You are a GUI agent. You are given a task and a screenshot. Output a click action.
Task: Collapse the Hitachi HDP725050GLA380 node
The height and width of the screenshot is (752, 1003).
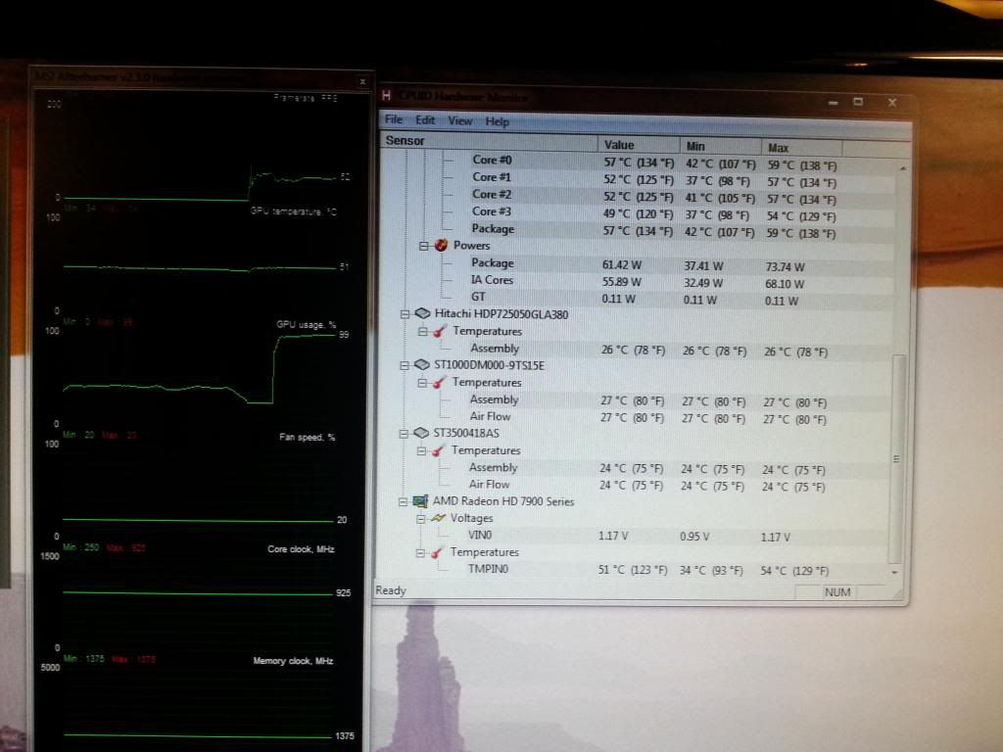[405, 314]
